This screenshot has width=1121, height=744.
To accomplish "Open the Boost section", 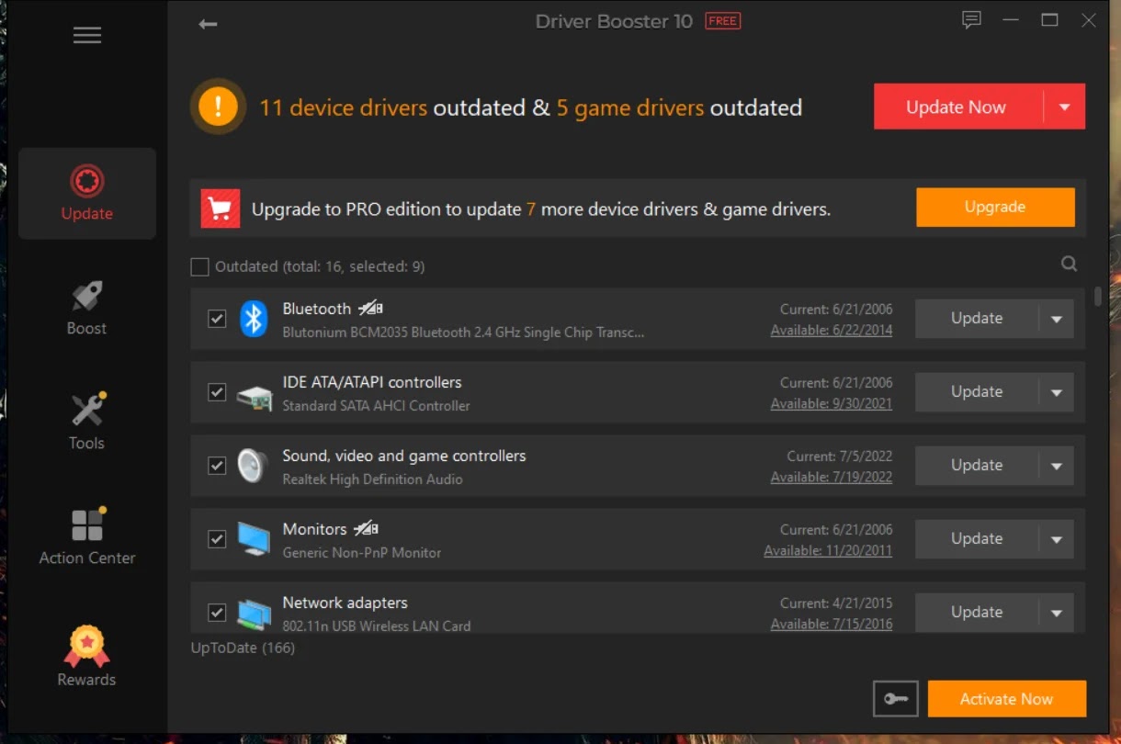I will (87, 309).
